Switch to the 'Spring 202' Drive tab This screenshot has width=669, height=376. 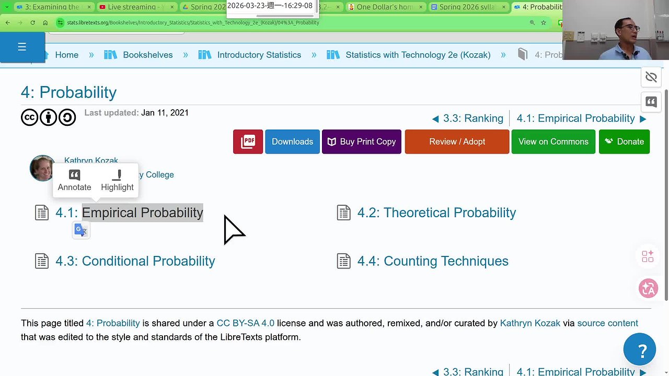click(204, 7)
